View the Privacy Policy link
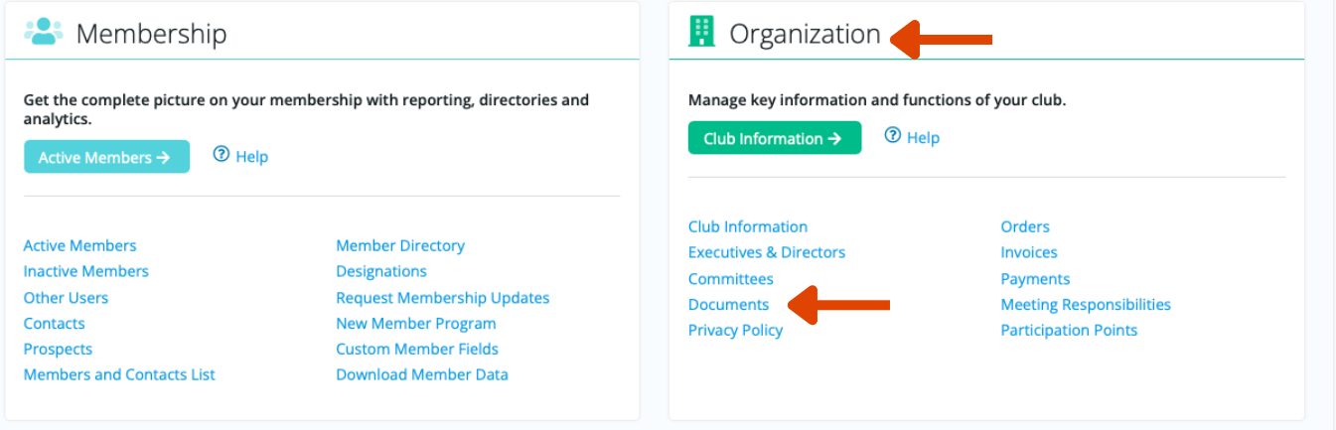The height and width of the screenshot is (430, 1336). point(736,330)
